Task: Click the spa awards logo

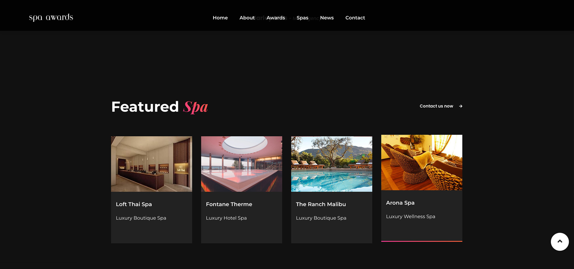Action: click(51, 18)
